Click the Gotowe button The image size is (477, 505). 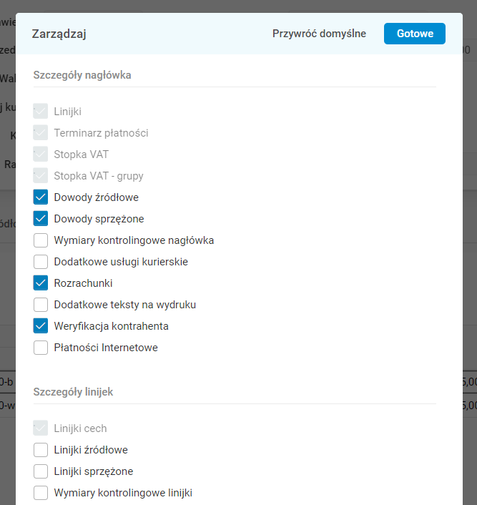click(x=415, y=34)
